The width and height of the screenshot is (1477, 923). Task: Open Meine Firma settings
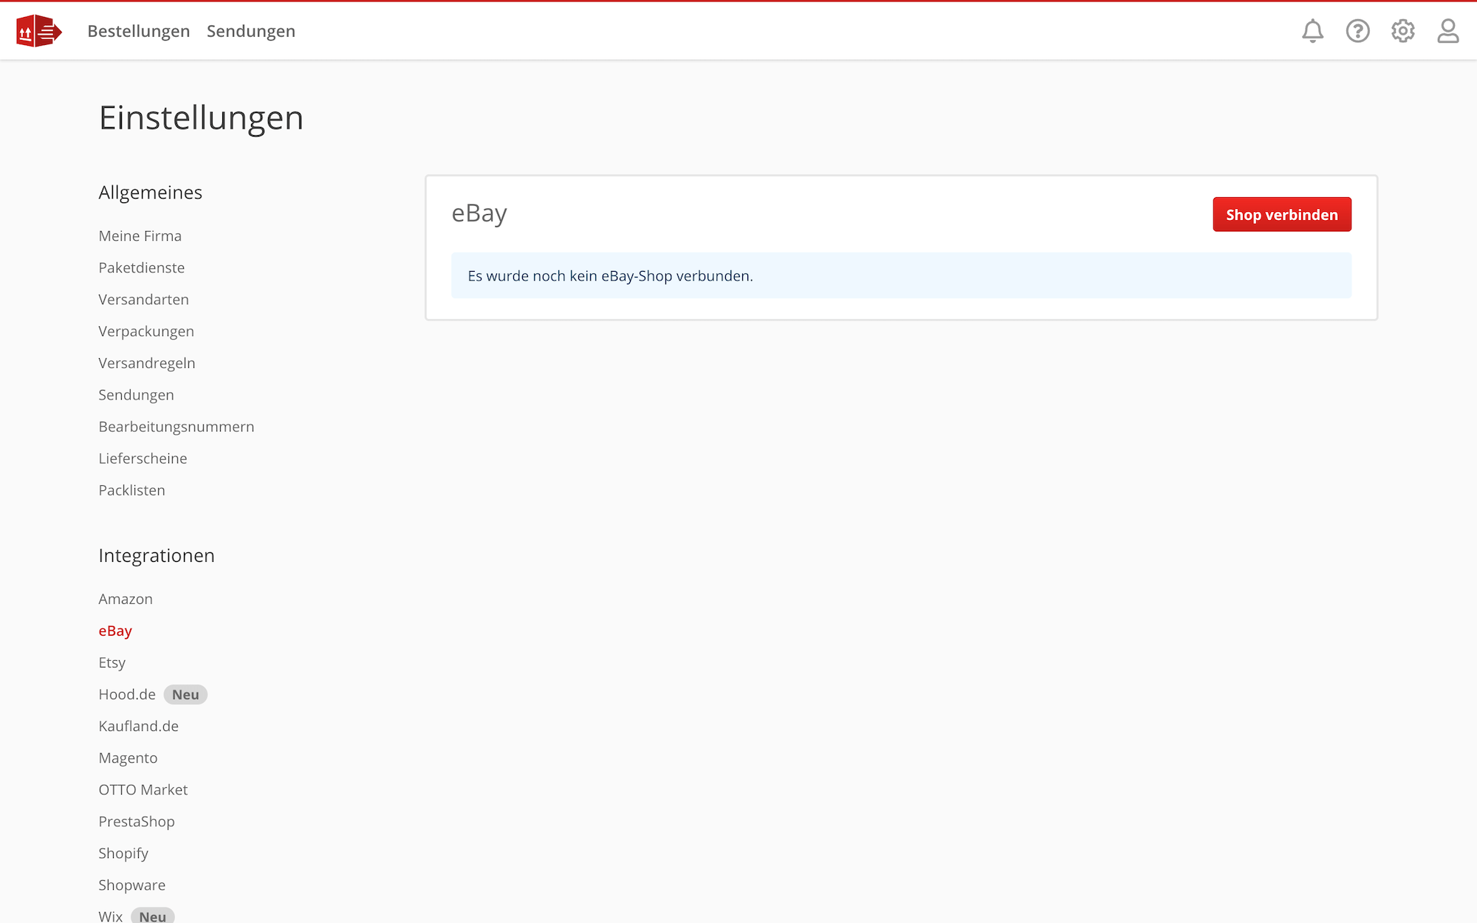point(140,236)
